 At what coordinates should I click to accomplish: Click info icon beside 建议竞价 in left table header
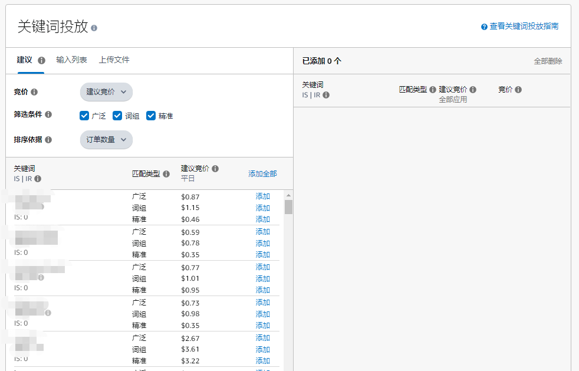[x=215, y=169]
